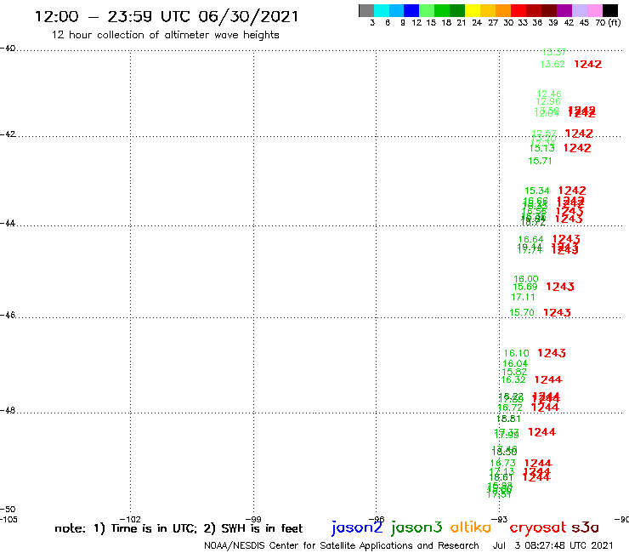The width and height of the screenshot is (629, 553).
Task: Click the red cryosat satellite label
Action: coord(538,528)
